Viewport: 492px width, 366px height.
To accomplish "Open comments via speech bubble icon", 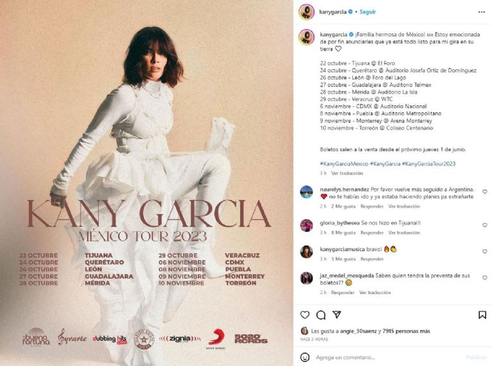I will [321, 315].
